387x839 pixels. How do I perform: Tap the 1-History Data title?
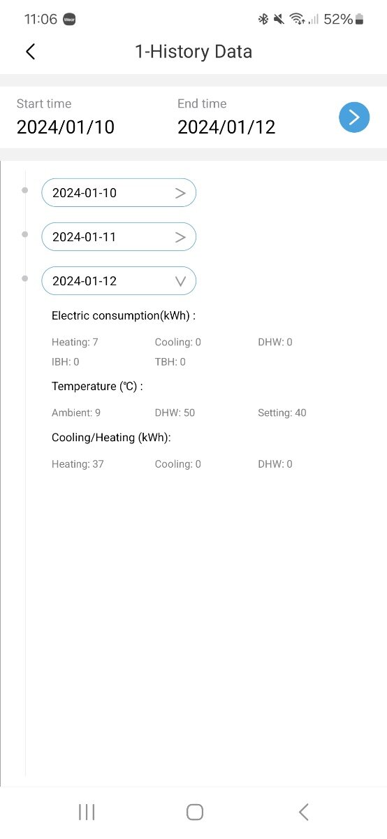click(x=193, y=52)
